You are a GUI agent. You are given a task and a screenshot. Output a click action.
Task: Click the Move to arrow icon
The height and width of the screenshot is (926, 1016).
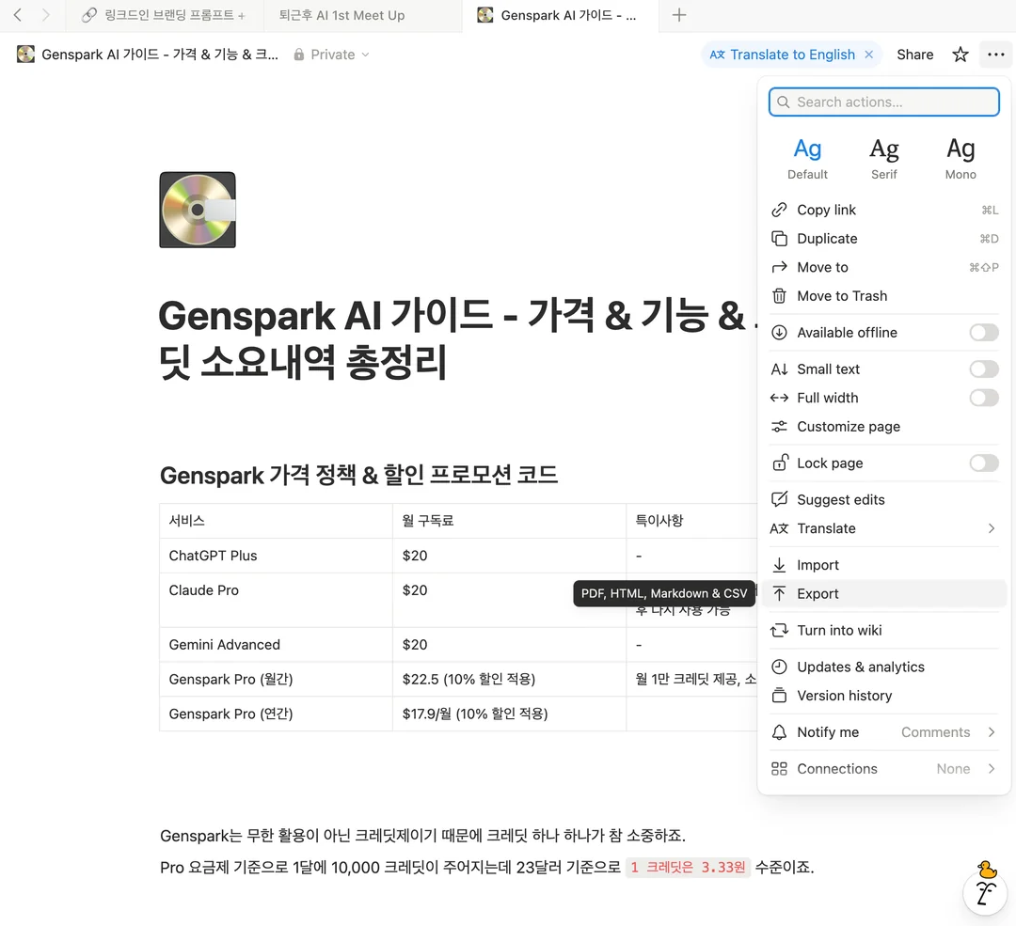point(779,267)
